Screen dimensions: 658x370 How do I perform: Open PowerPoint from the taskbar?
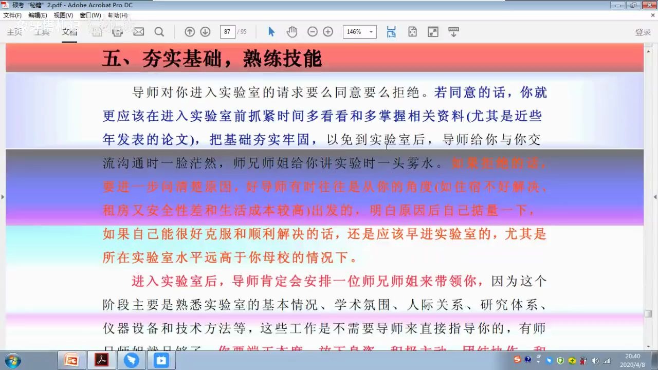(x=71, y=360)
